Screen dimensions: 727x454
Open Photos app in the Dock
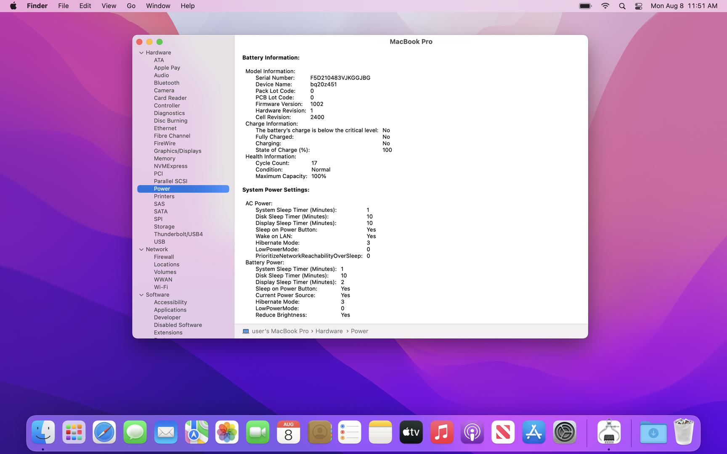pos(227,432)
